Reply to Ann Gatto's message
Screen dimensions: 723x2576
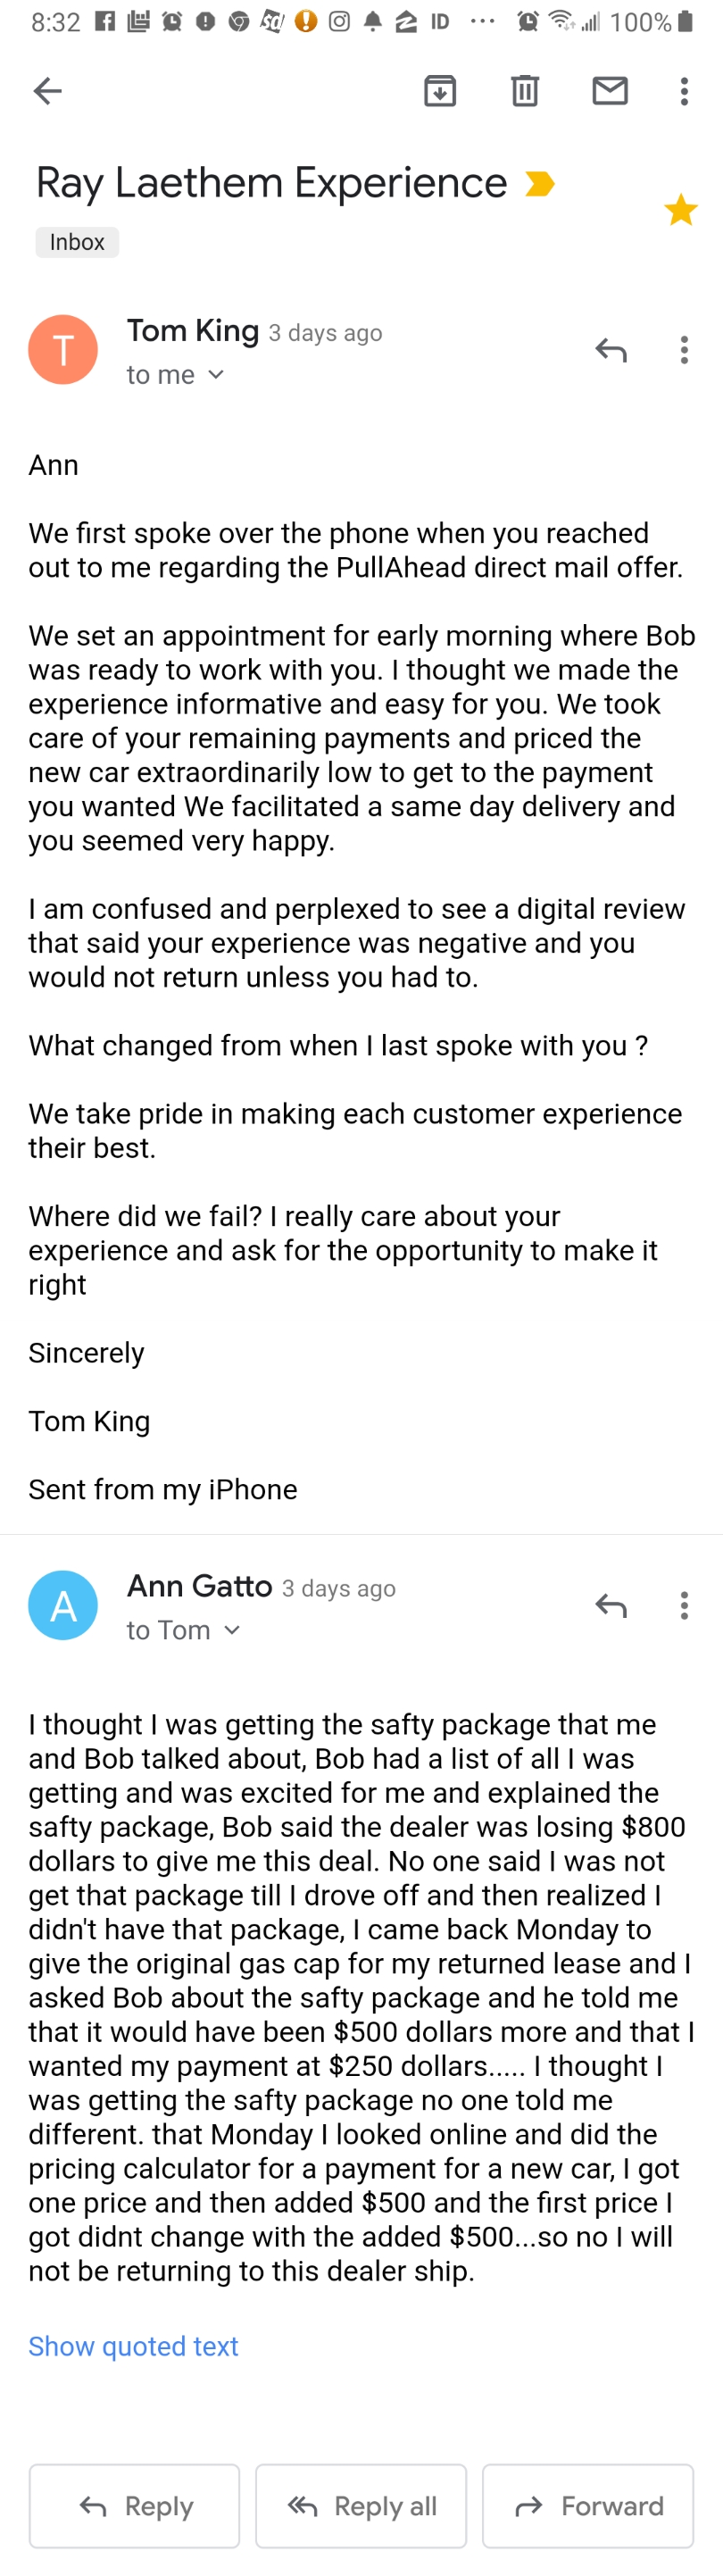coord(609,1606)
